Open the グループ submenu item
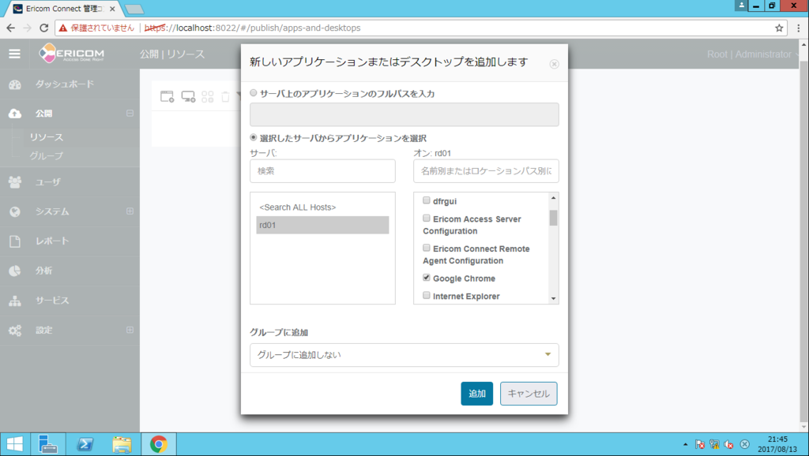The height and width of the screenshot is (456, 809). click(47, 155)
